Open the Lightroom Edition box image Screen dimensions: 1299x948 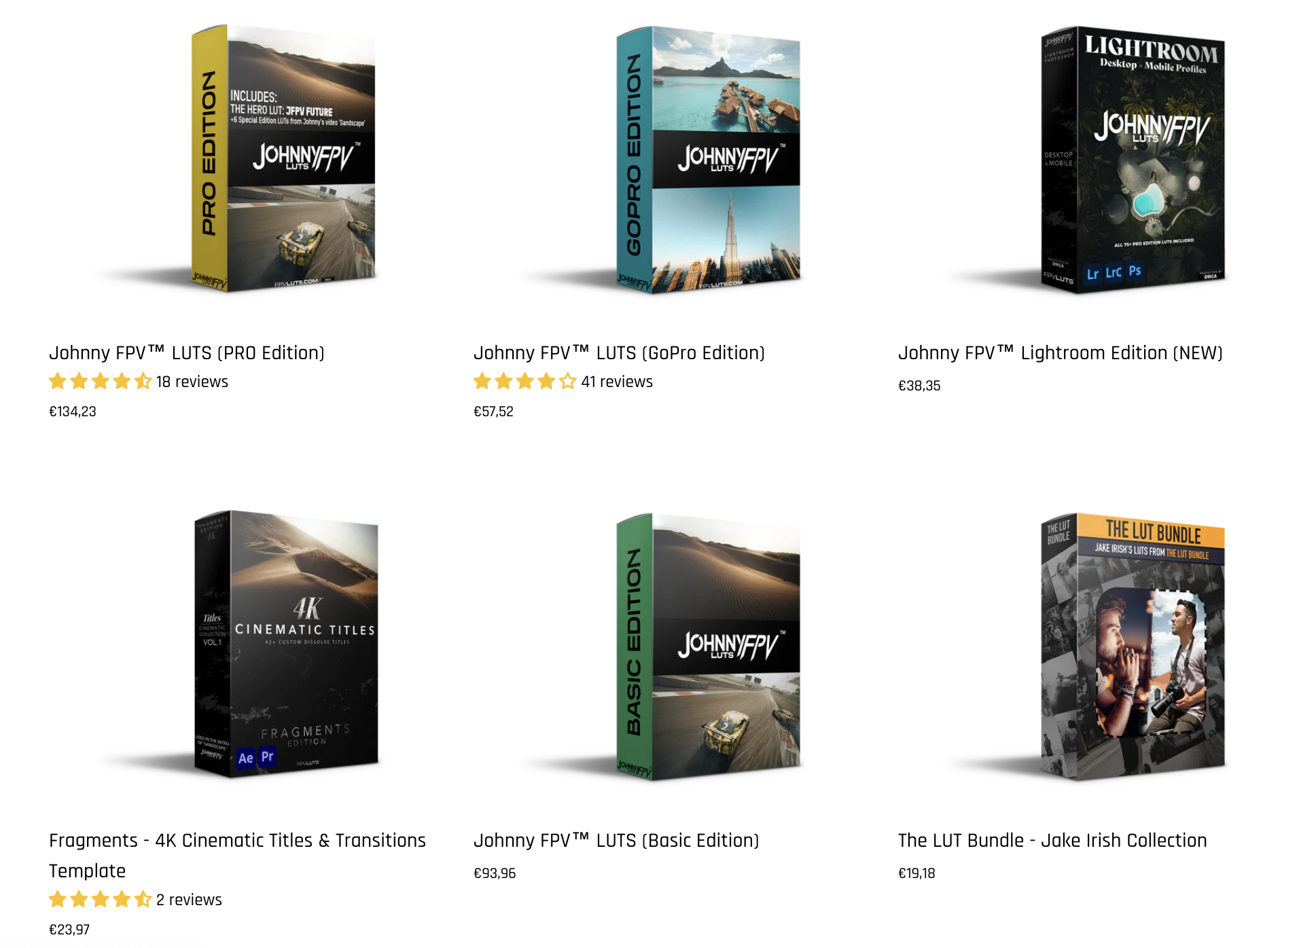1133,160
